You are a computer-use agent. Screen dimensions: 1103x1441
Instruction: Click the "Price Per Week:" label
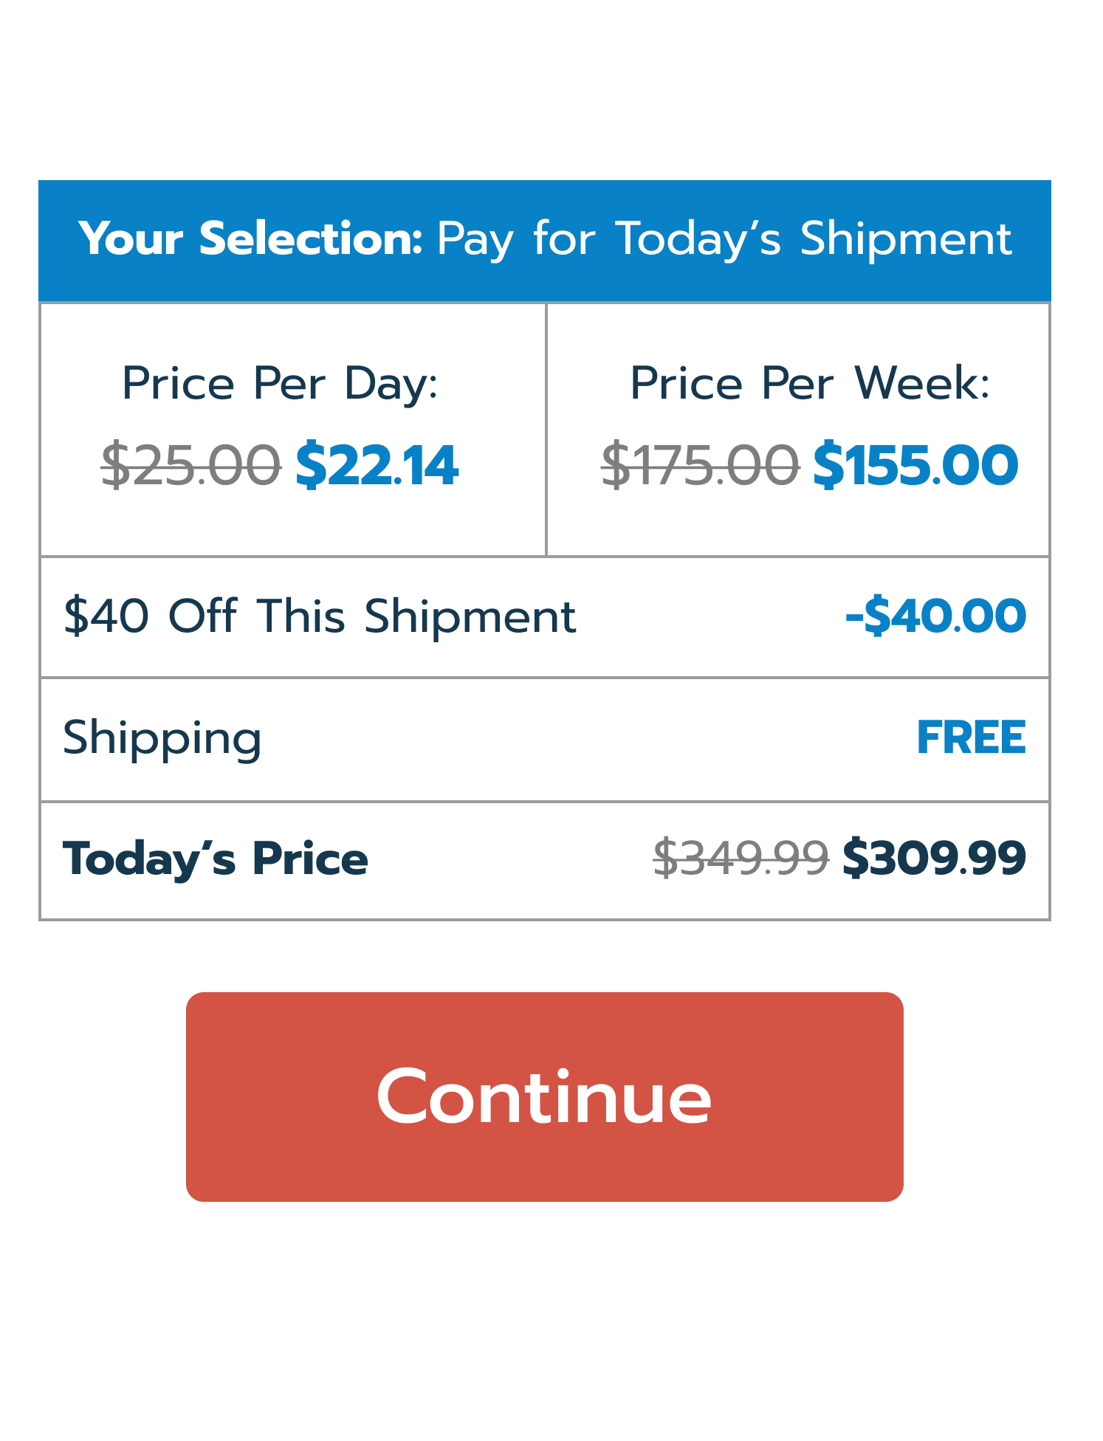click(809, 384)
